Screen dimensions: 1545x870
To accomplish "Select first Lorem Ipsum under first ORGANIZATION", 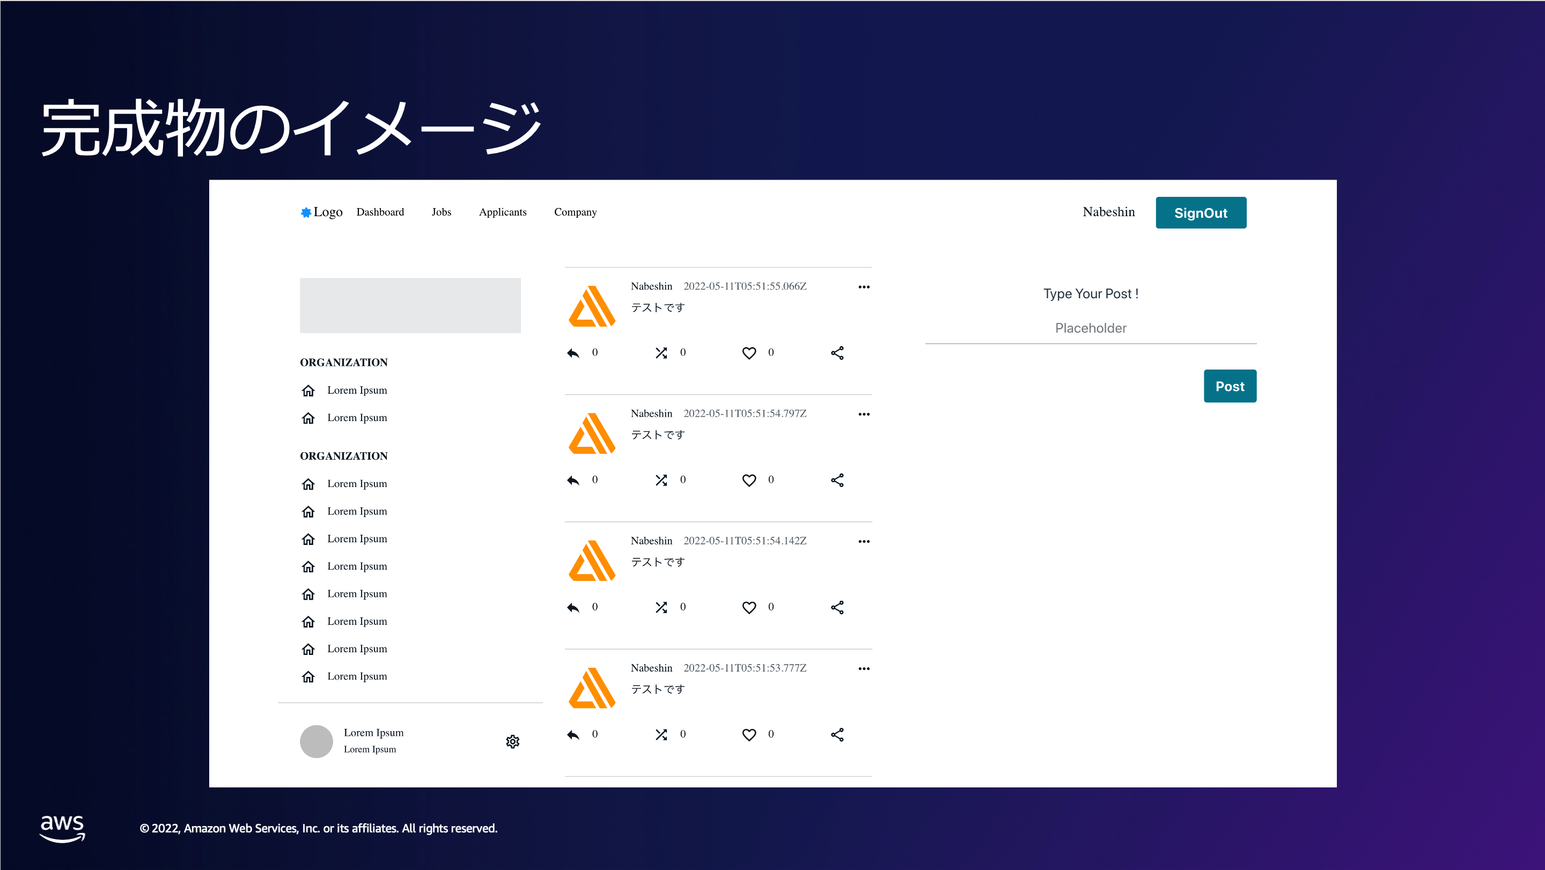I will (357, 390).
